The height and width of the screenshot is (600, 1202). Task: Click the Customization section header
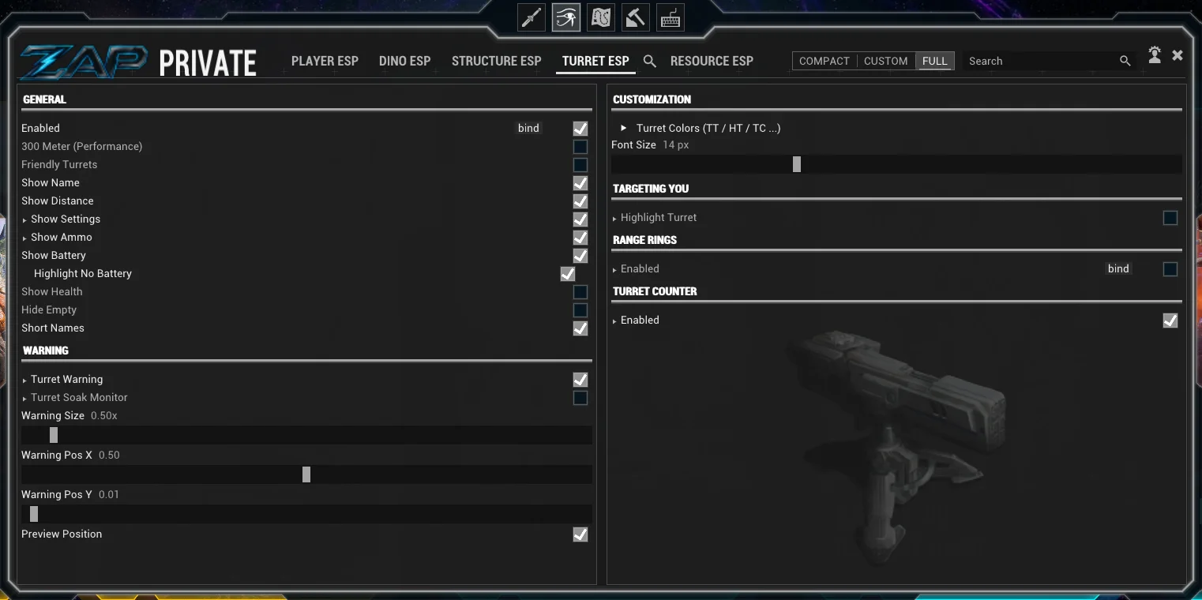pyautogui.click(x=652, y=99)
